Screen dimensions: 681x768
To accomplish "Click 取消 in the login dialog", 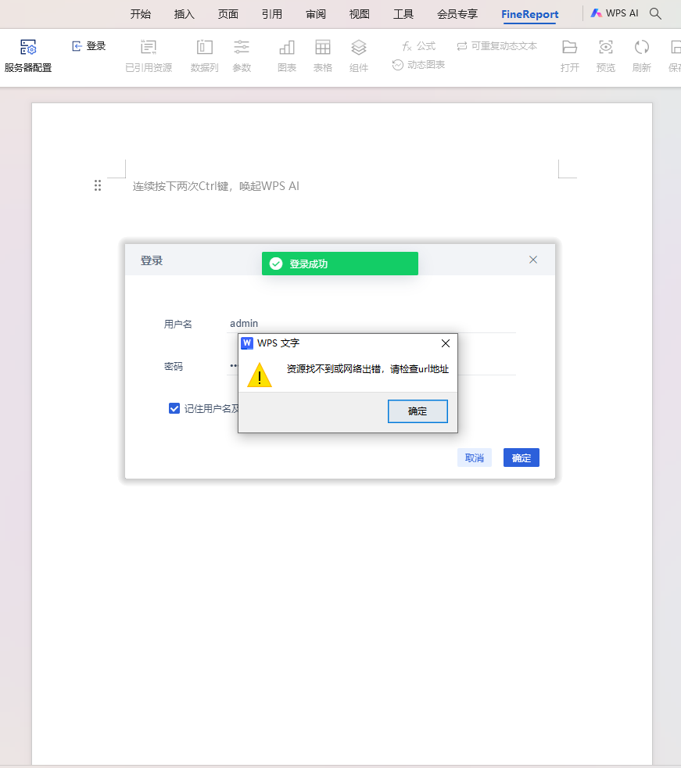I will (x=475, y=458).
